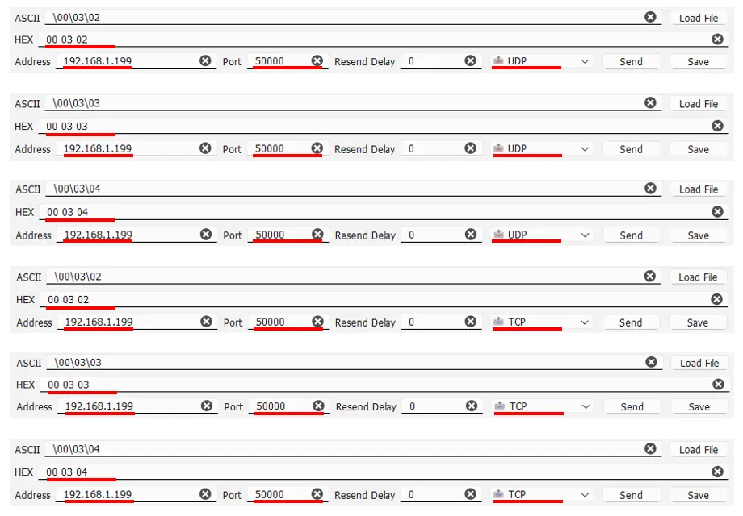743x516 pixels.
Task: Clear the HEX field containing 00 03 03 in the second panel
Action: tap(717, 126)
